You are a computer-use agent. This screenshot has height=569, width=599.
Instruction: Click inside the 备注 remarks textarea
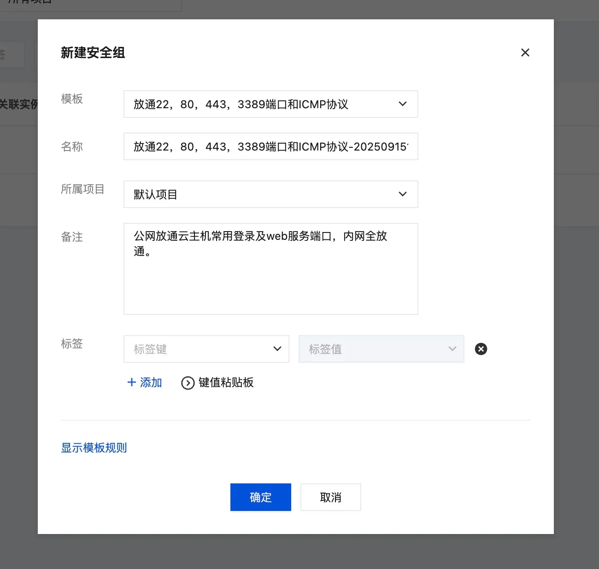[271, 269]
